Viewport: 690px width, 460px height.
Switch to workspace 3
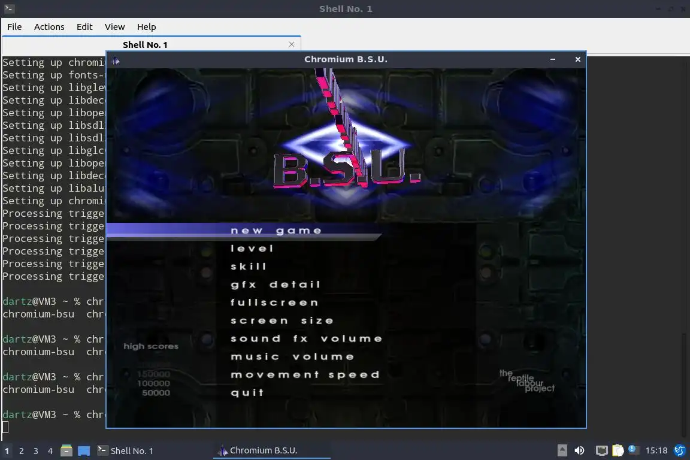[x=36, y=451]
